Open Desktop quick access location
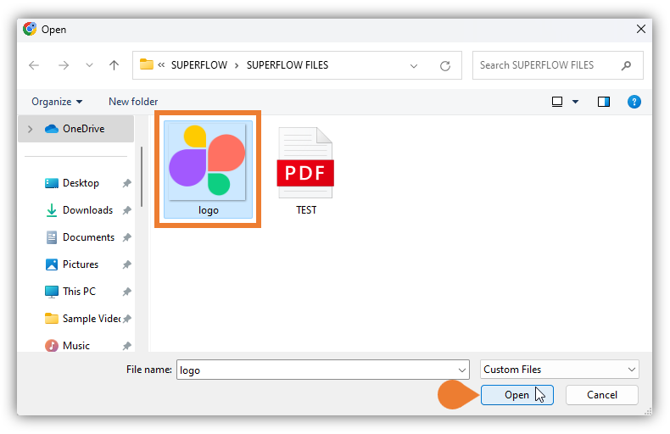 [x=81, y=183]
